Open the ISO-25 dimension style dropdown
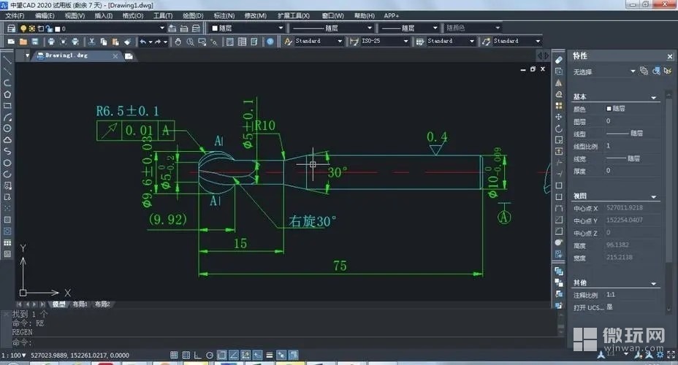 [406, 42]
